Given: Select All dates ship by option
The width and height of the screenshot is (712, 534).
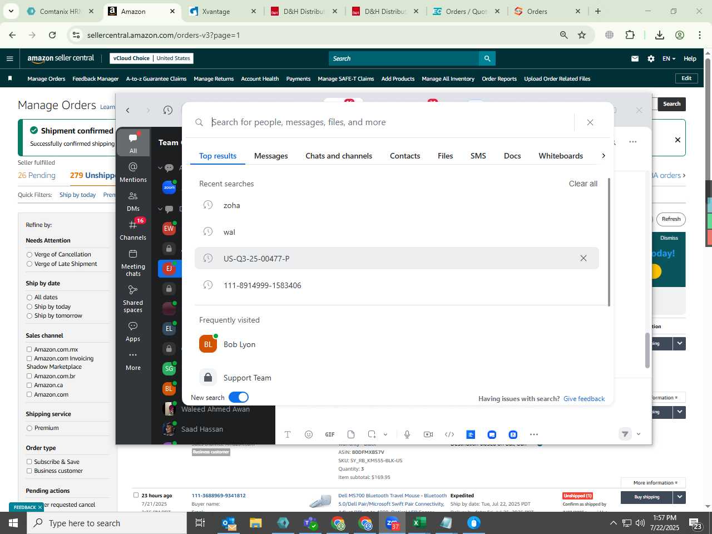Looking at the screenshot, I should pyautogui.click(x=29, y=298).
